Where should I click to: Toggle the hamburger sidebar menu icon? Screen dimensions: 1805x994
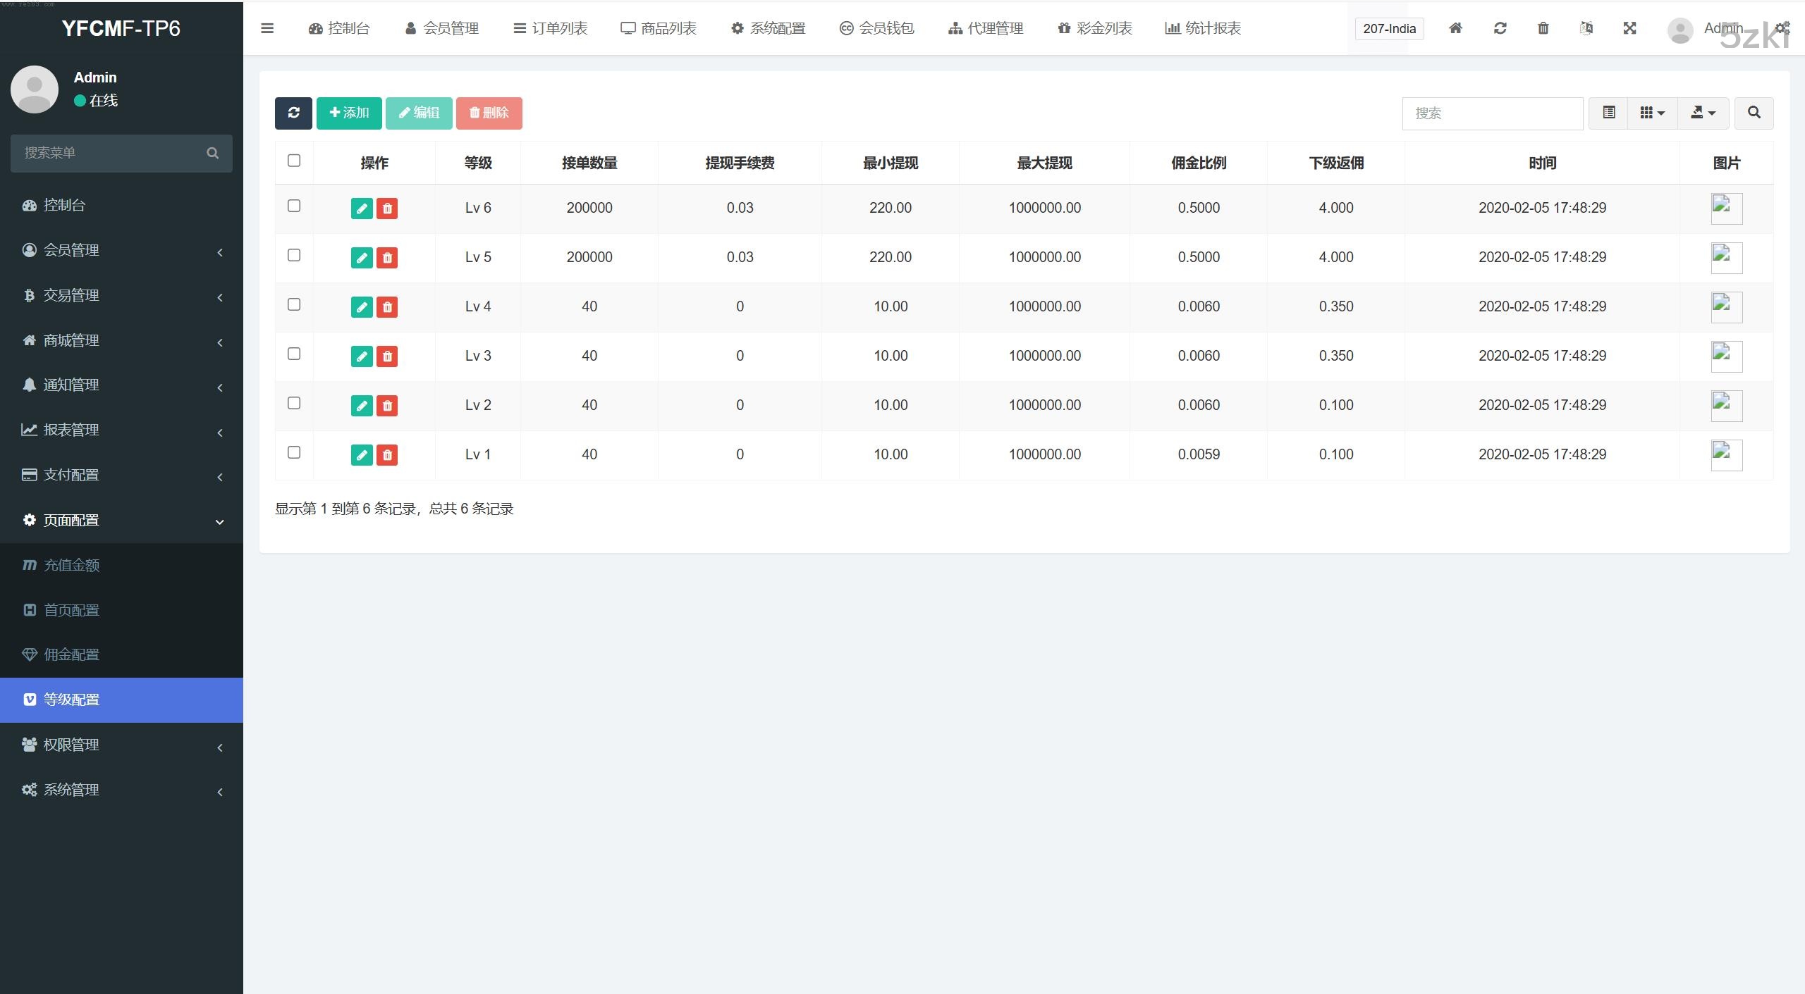pyautogui.click(x=267, y=28)
